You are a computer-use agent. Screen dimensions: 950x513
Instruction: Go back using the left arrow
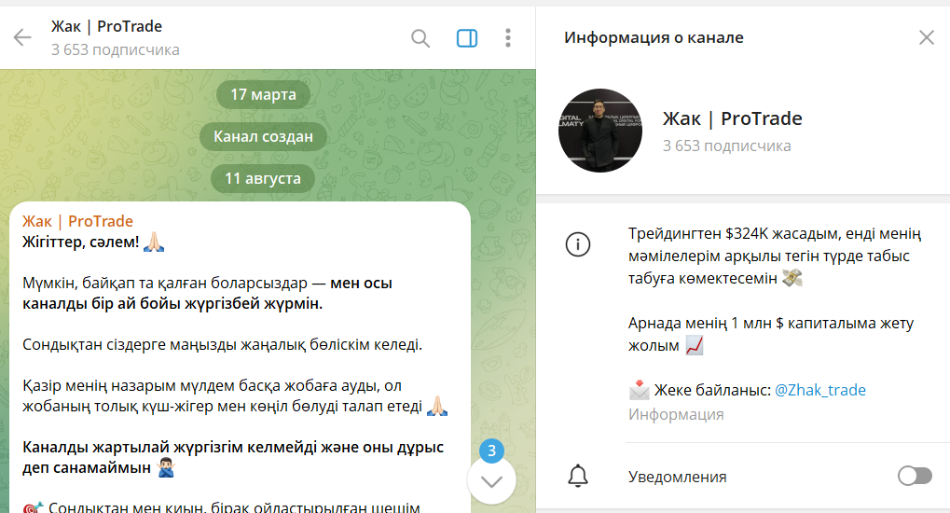22,37
